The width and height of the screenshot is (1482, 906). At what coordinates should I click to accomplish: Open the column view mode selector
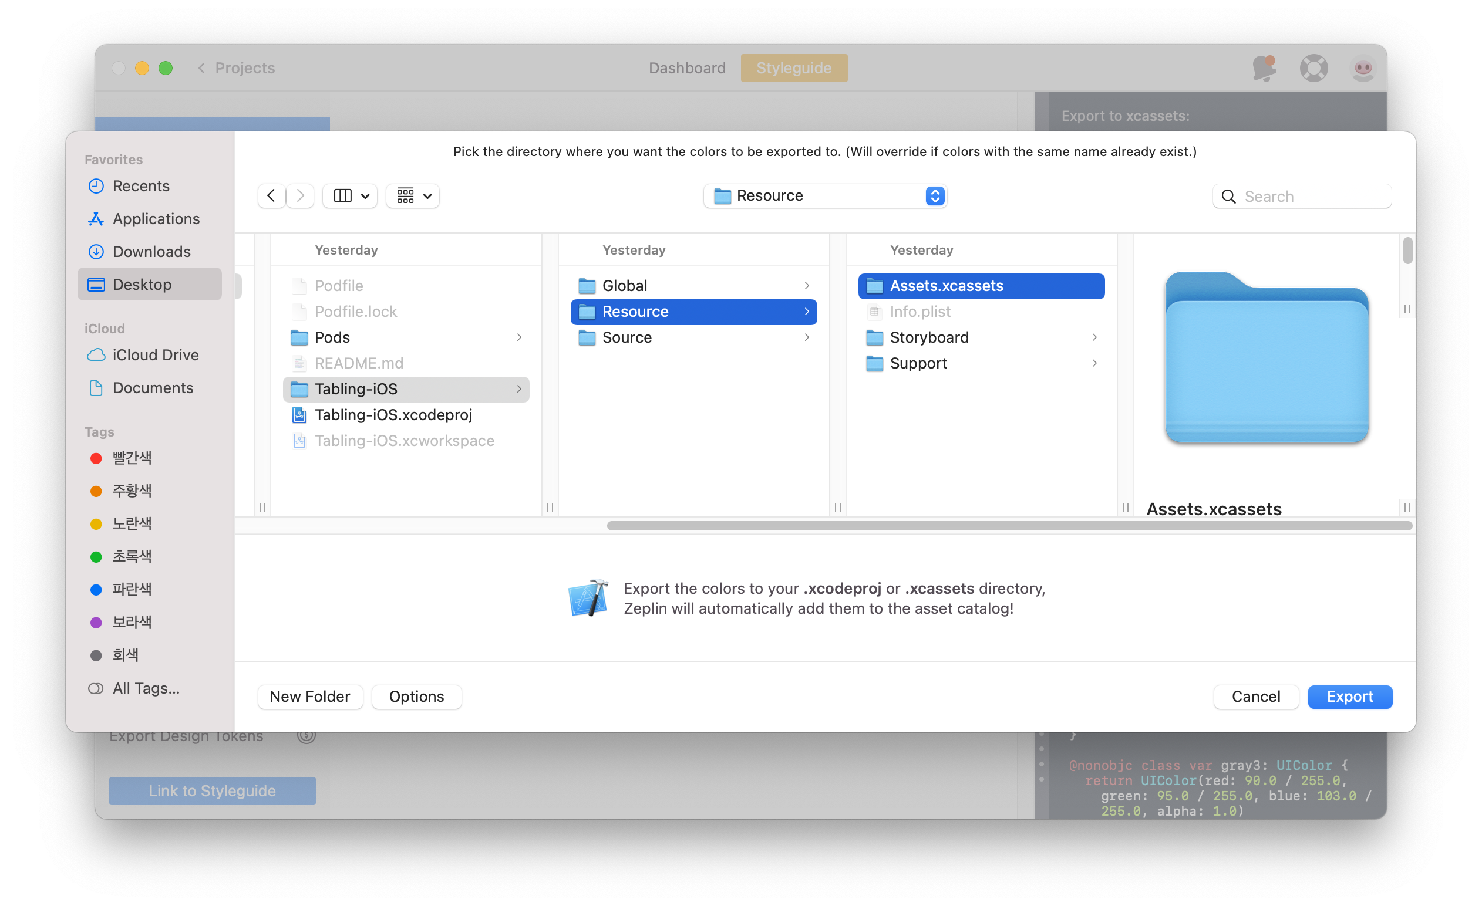coord(350,196)
